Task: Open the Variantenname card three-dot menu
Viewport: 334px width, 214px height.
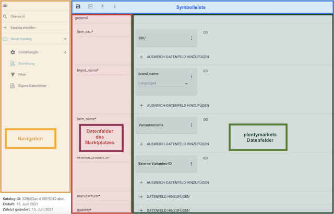Action: [192, 125]
